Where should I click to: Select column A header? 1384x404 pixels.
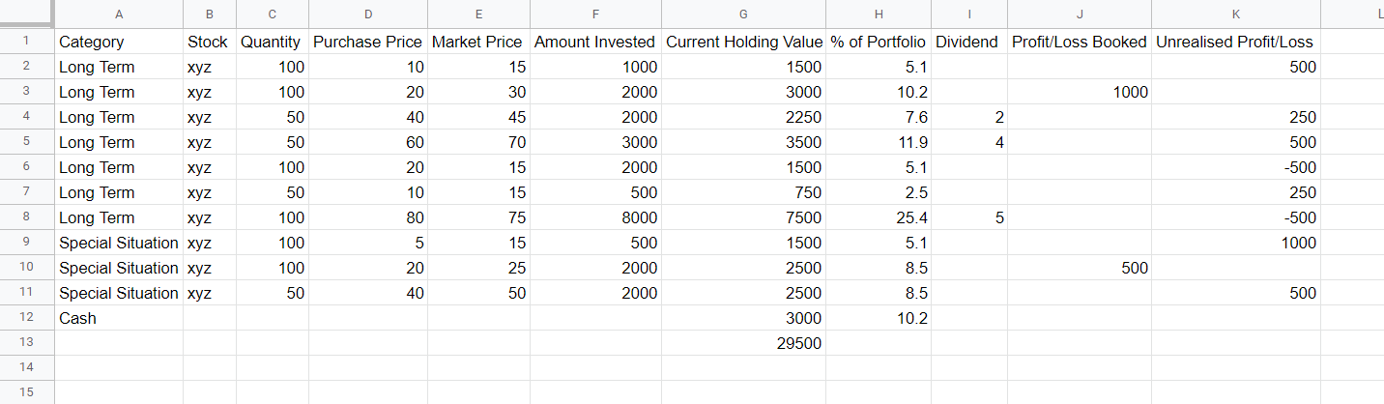tap(119, 14)
